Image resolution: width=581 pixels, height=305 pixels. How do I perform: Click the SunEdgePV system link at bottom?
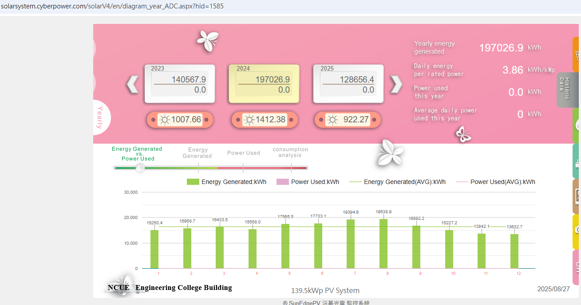click(326, 302)
